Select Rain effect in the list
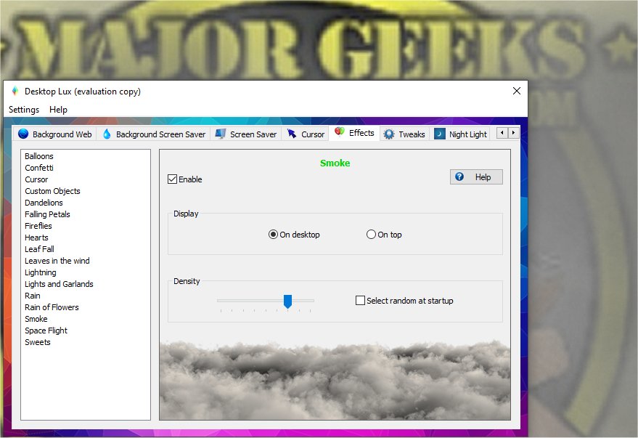 [33, 296]
